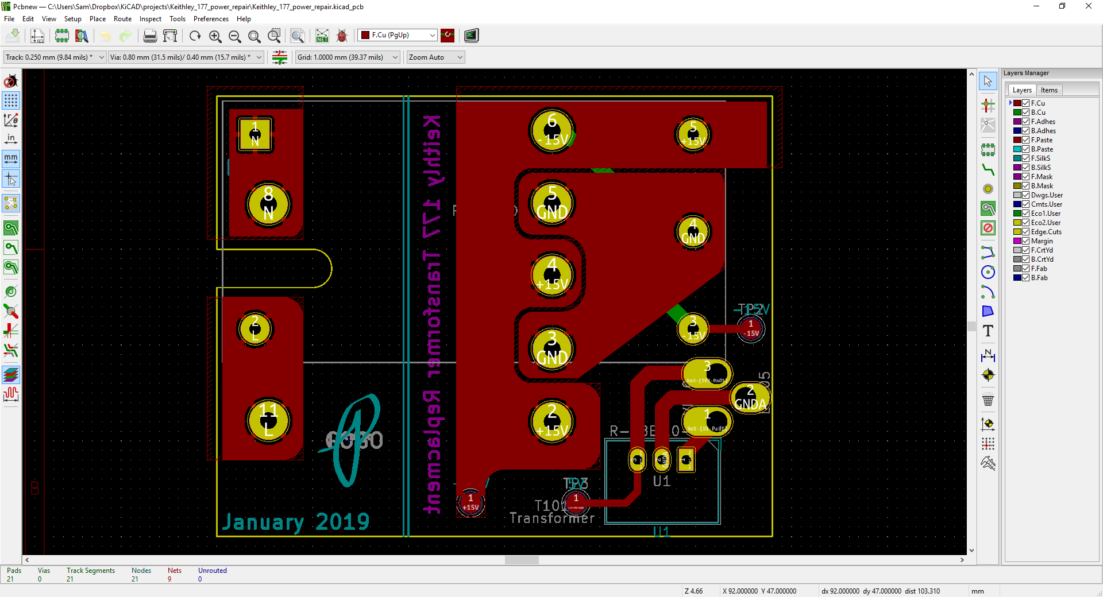This screenshot has width=1103, height=597.
Task: Open the F.Cu active layer selector
Action: (x=397, y=36)
